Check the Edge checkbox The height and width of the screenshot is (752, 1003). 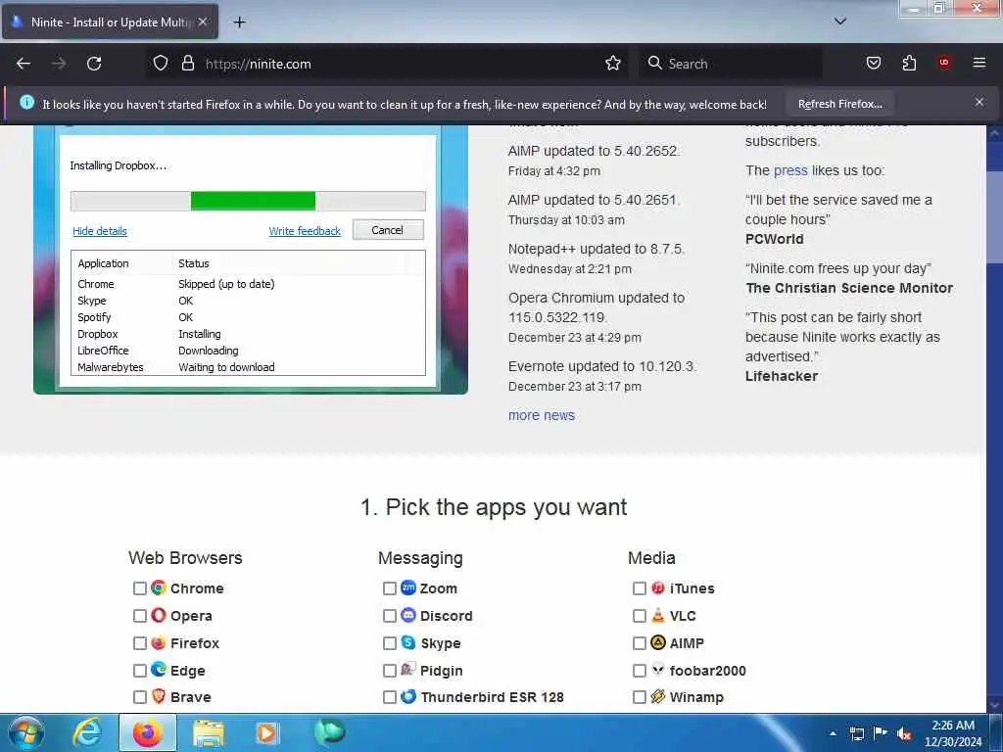[139, 671]
